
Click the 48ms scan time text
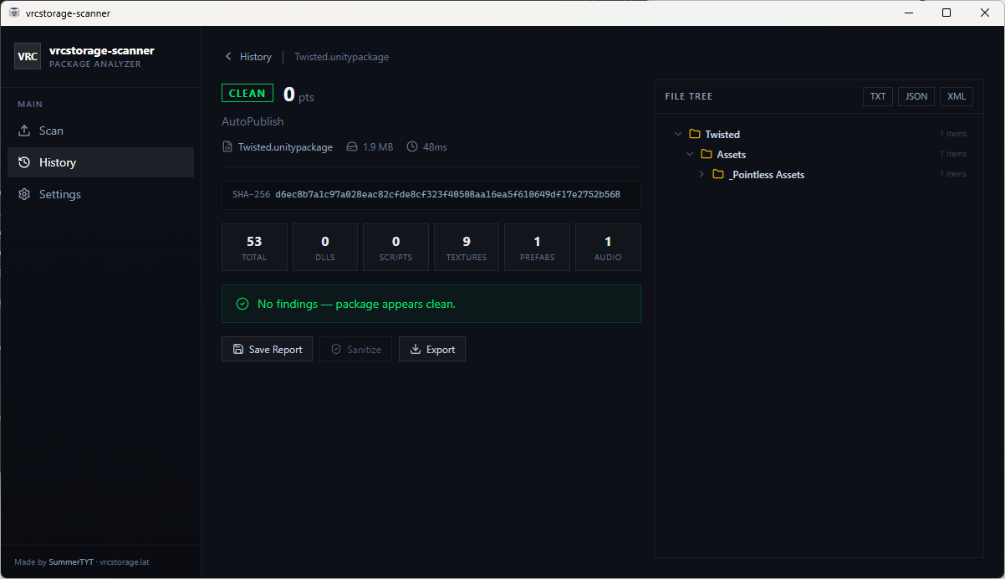435,147
